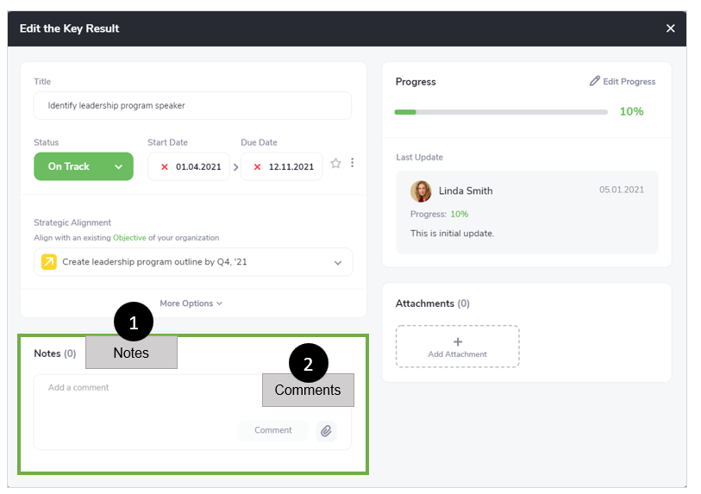701x494 pixels.
Task: Click the Title input field
Action: pyautogui.click(x=192, y=106)
